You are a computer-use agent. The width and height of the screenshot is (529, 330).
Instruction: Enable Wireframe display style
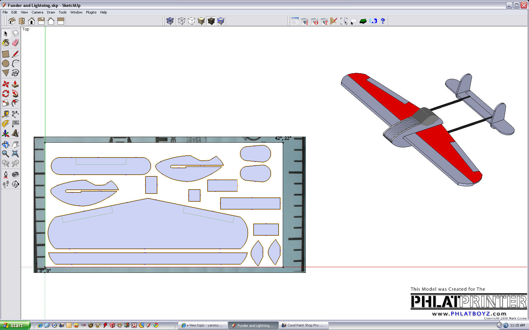[x=182, y=21]
